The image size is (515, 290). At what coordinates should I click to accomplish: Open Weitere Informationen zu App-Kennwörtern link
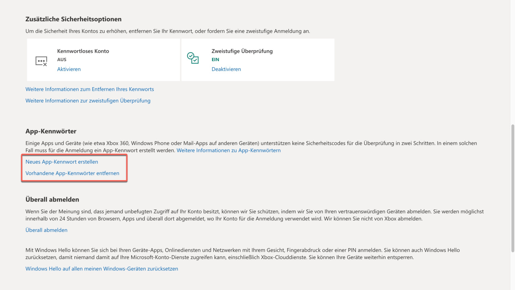pyautogui.click(x=229, y=150)
